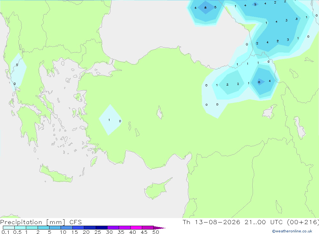This screenshot has height=234, width=319.
Task: Click the "Precipitation [mm]" title text
Action: coord(33,222)
